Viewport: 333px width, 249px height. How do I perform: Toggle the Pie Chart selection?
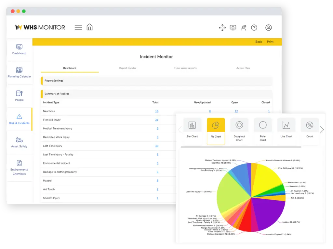click(x=216, y=127)
